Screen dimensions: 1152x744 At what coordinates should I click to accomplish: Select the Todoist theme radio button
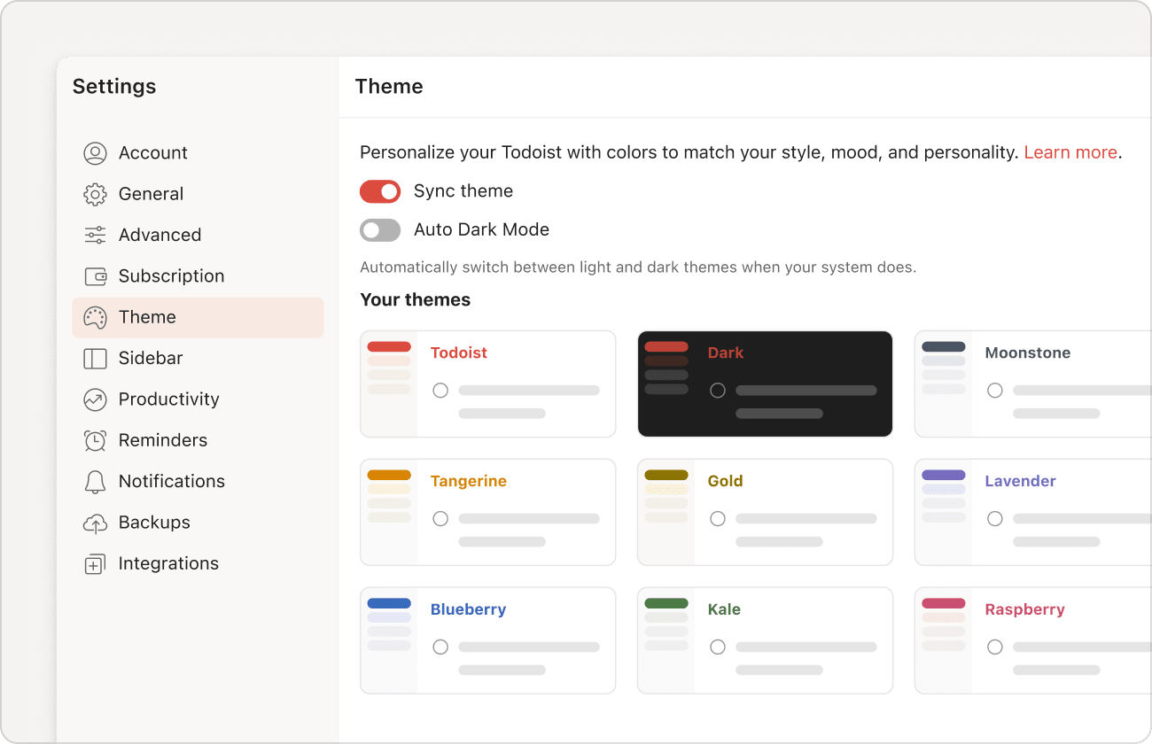440,390
